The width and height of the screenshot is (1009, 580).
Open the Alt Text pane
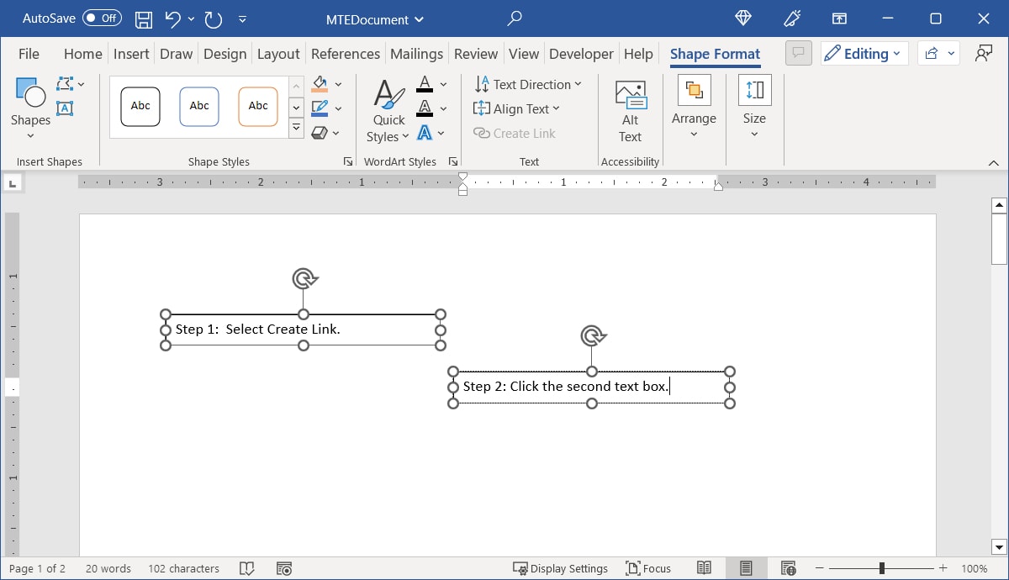tap(630, 109)
